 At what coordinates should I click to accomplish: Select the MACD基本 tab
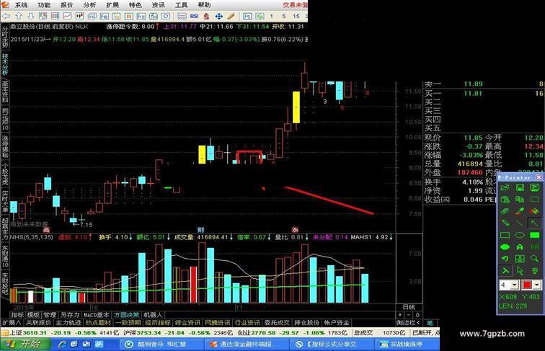[97, 315]
